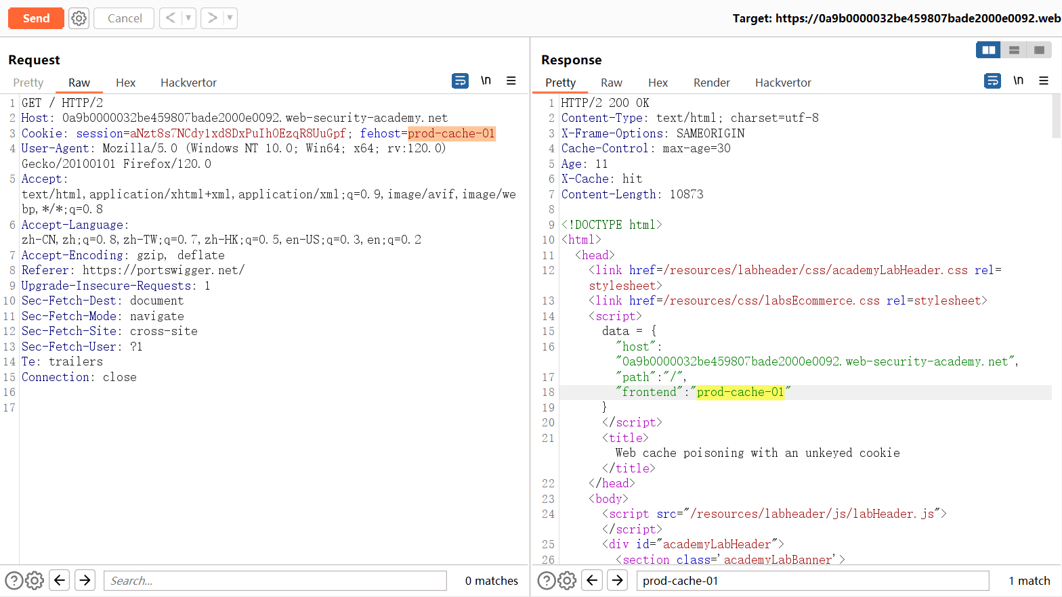
Task: Click the Cancel button
Action: click(x=125, y=18)
